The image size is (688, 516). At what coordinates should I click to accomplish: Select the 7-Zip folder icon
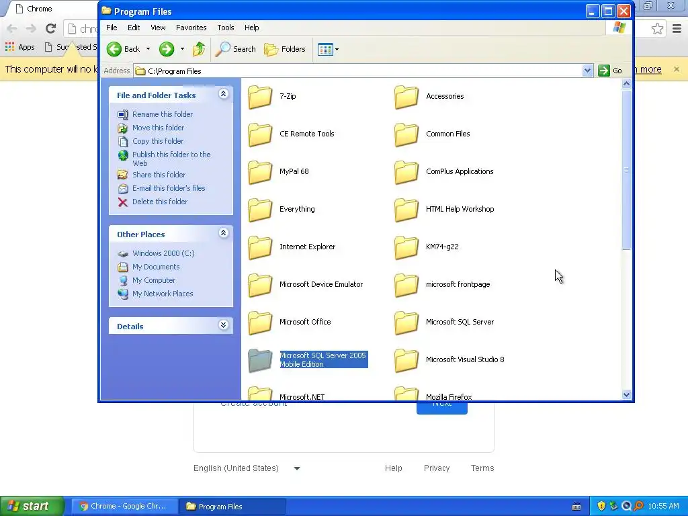(260, 97)
